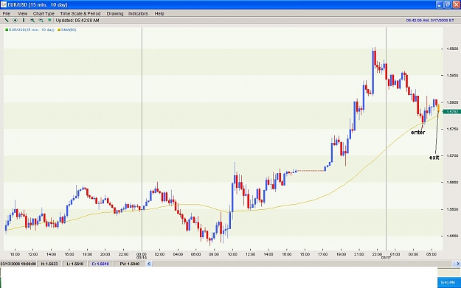This screenshot has height=288, width=461.
Task: Click the 17:00 time axis label
Action: coord(322,254)
